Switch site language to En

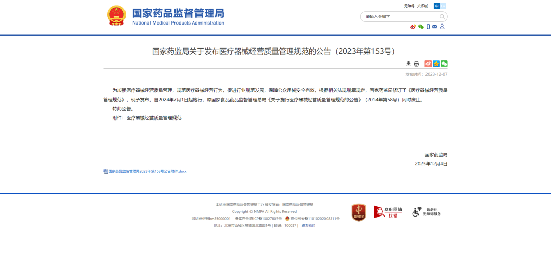click(x=443, y=6)
